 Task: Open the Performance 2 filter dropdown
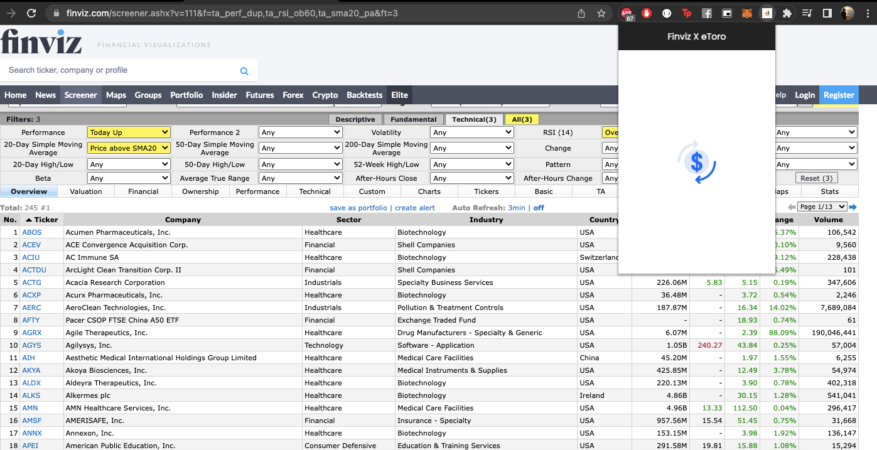click(300, 132)
